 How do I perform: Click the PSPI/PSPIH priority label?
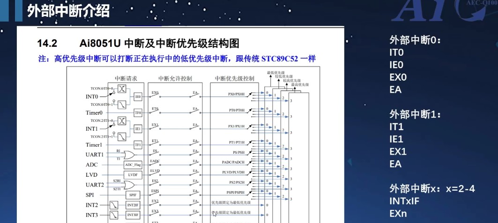coord(235,193)
